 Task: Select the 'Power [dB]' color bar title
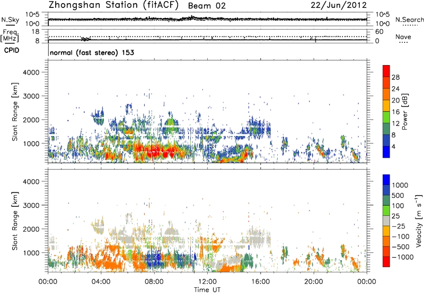click(404, 112)
